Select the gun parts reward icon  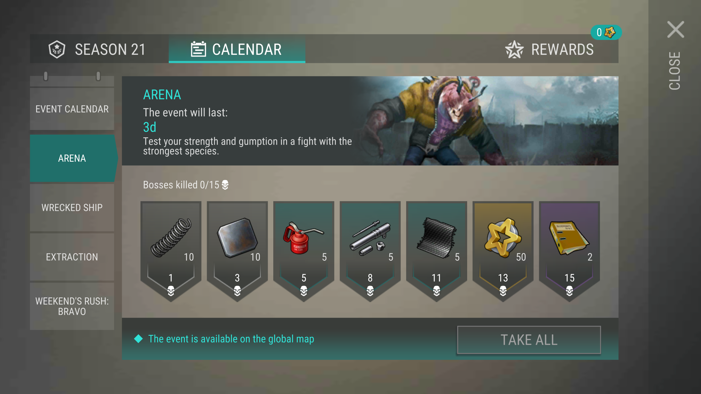pos(370,237)
